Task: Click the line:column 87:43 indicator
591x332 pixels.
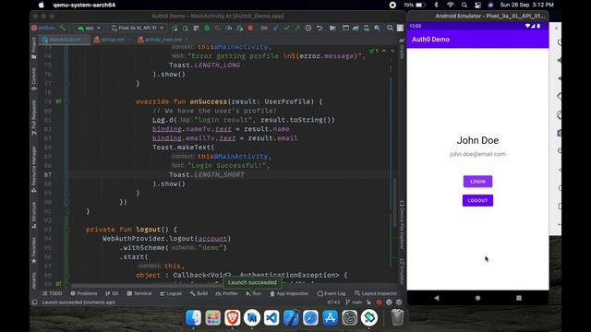Action: pos(333,302)
